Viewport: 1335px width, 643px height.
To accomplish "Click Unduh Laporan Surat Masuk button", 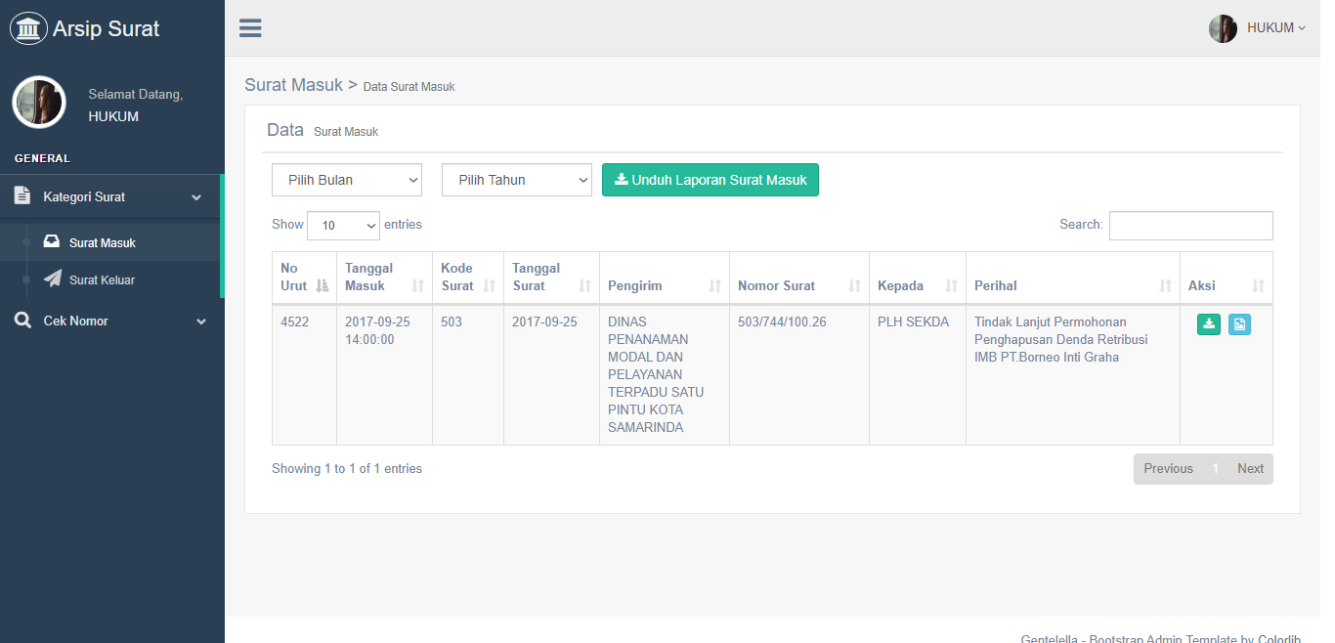I will tap(710, 180).
